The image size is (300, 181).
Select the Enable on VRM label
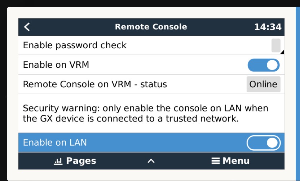pos(56,65)
